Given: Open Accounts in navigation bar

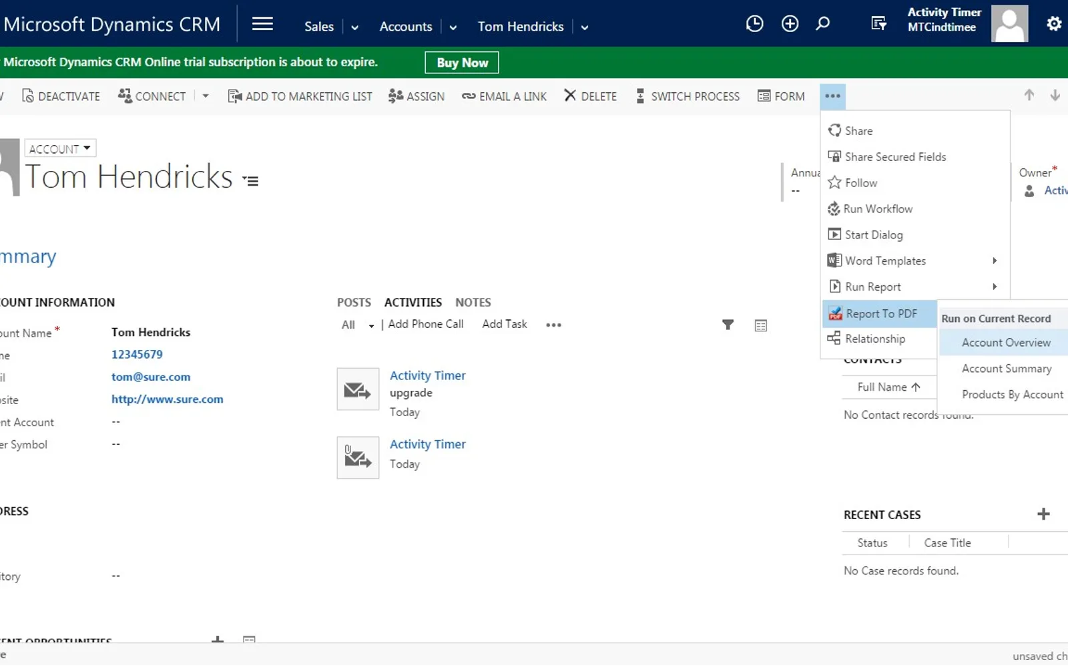Looking at the screenshot, I should 406,27.
